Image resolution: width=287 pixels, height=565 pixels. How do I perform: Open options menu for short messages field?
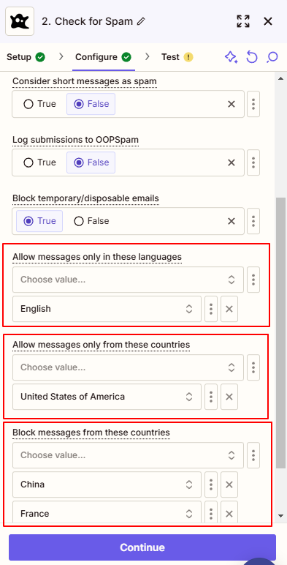pos(253,104)
